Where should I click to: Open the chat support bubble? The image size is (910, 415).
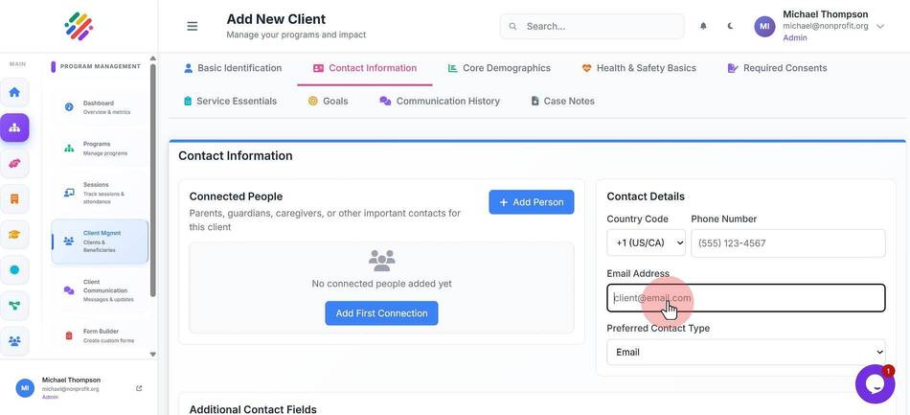pos(875,383)
